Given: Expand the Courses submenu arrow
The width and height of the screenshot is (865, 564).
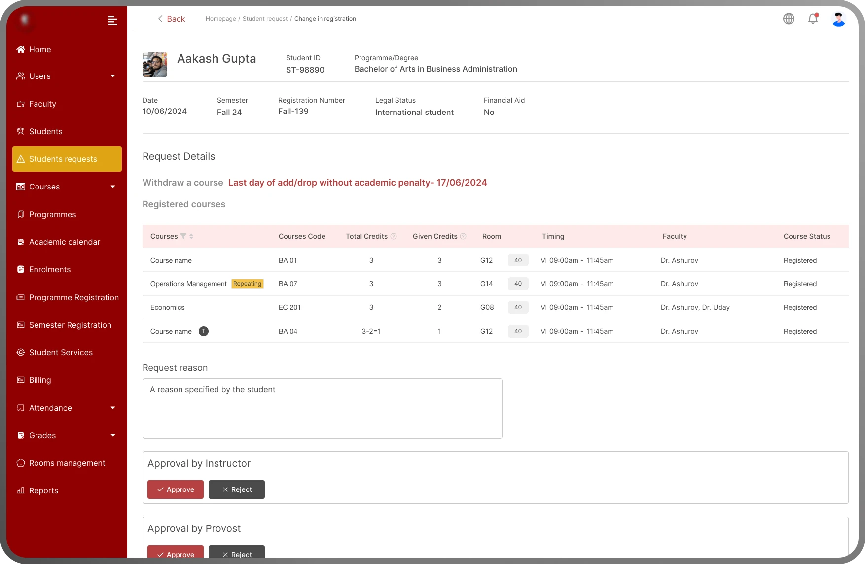Looking at the screenshot, I should click(x=113, y=187).
